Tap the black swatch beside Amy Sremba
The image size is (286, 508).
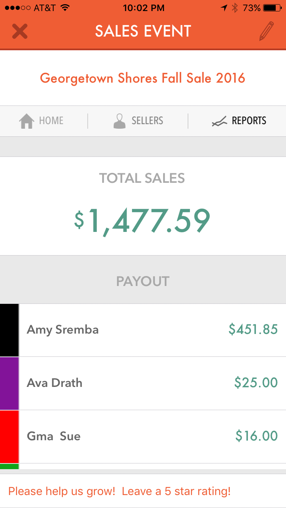9,330
